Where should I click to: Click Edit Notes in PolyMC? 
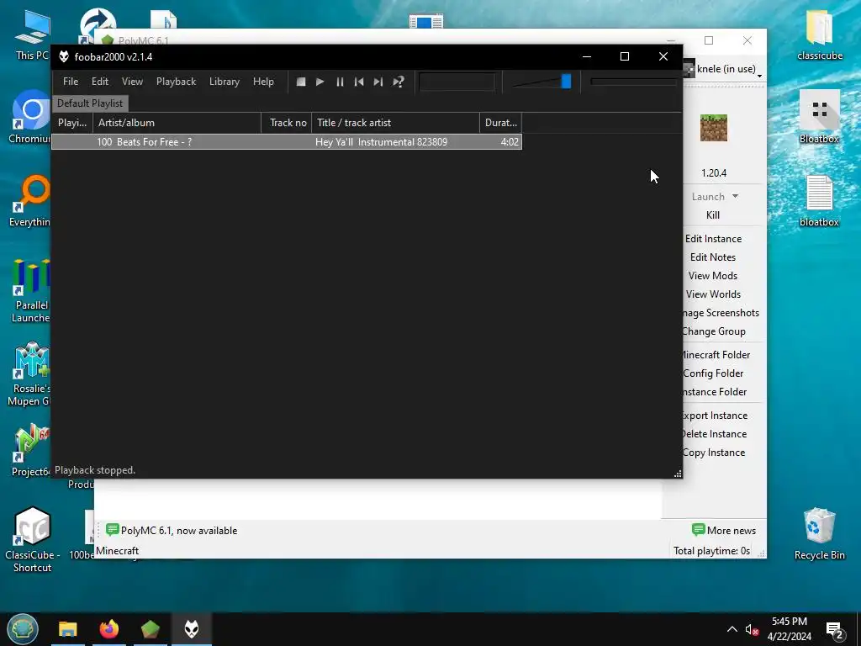tap(713, 257)
